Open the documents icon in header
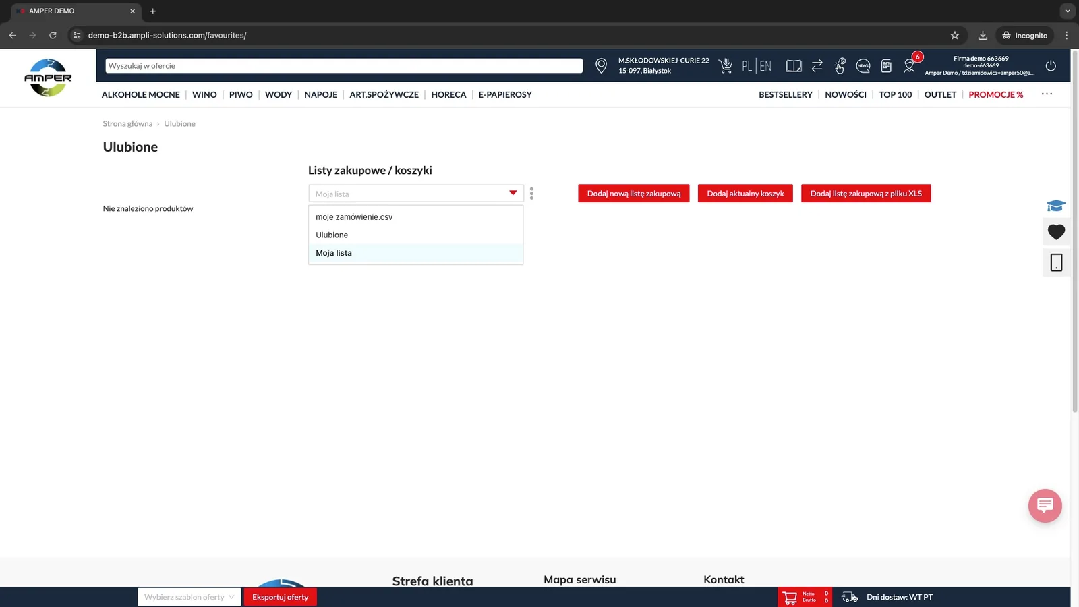The image size is (1079, 607). (x=886, y=65)
